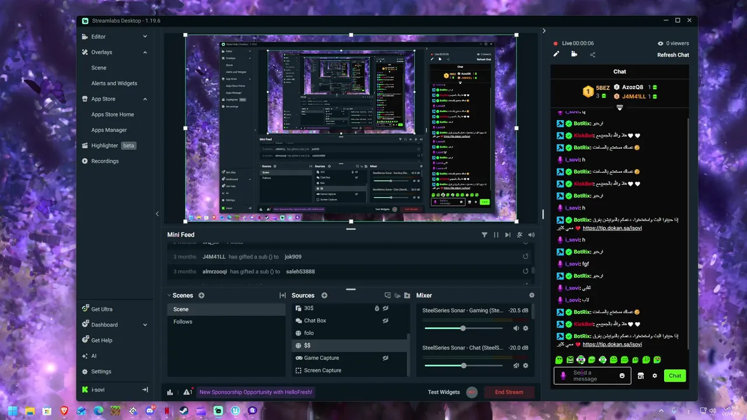Select the $$ source
Viewport: 747px width, 420px height.
[x=349, y=345]
